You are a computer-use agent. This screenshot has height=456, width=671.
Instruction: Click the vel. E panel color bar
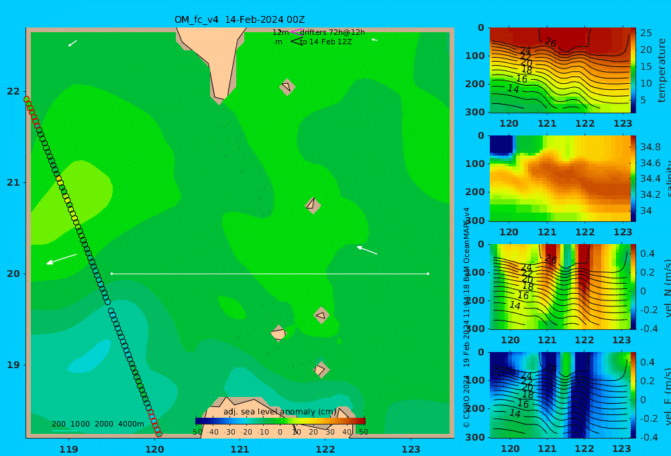[633, 395]
